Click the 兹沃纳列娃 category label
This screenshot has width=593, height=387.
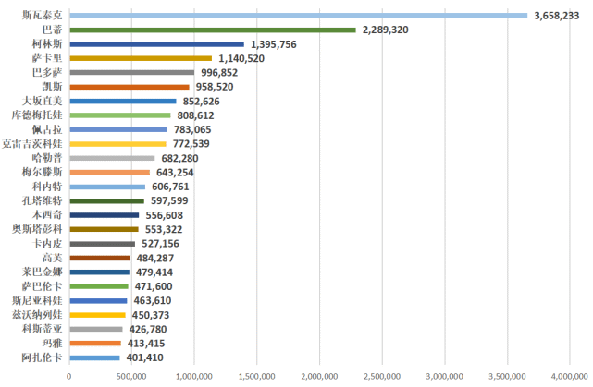[37, 315]
